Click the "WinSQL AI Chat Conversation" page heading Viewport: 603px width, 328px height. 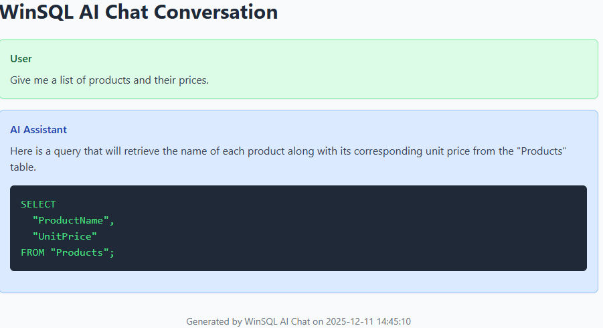pos(139,12)
